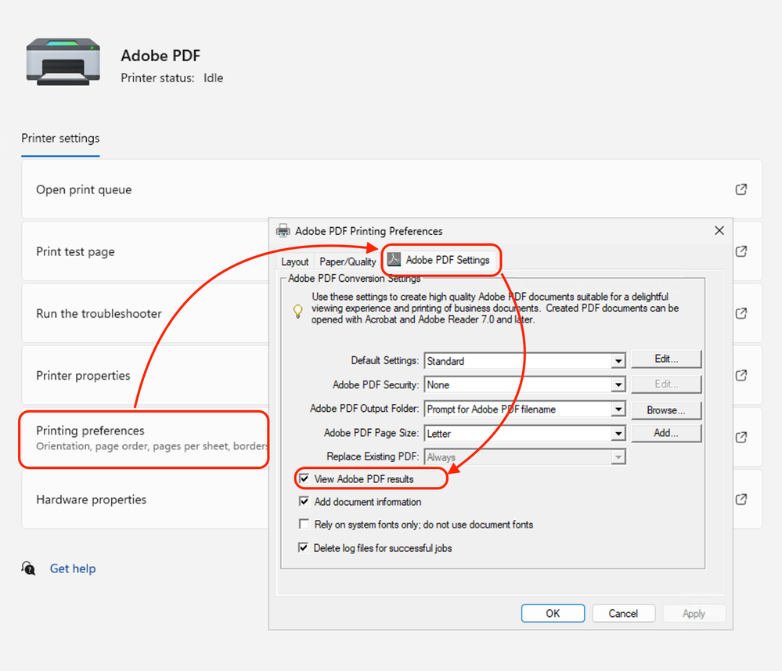782x671 pixels.
Task: Expand the Adobe PDF Page Size dropdown
Action: pyautogui.click(x=618, y=434)
